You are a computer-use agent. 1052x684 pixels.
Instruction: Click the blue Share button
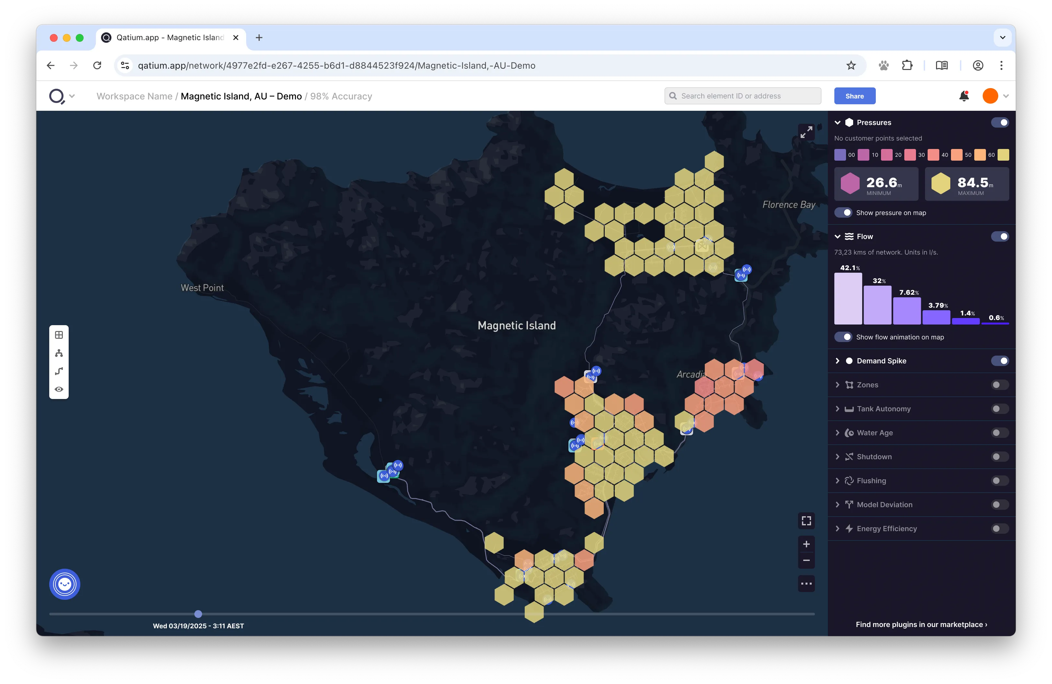point(854,96)
